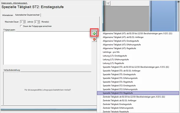Click the green plus add Folgegruppe icon
The width and height of the screenshot is (180, 113).
[x=94, y=33]
